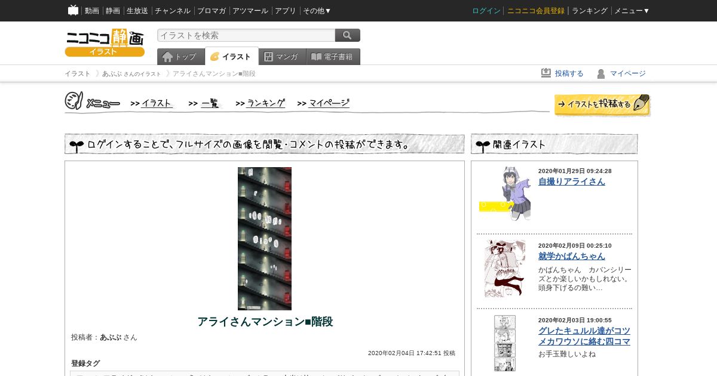Click the イラスト breadcrumb link
Image resolution: width=717 pixels, height=376 pixels.
click(x=78, y=73)
